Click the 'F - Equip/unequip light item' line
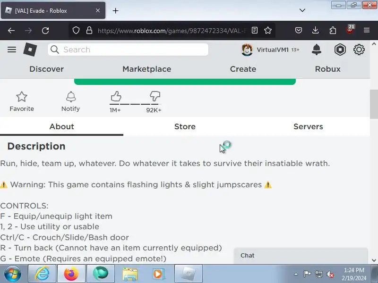This screenshot has height=283, width=378. [x=56, y=216]
